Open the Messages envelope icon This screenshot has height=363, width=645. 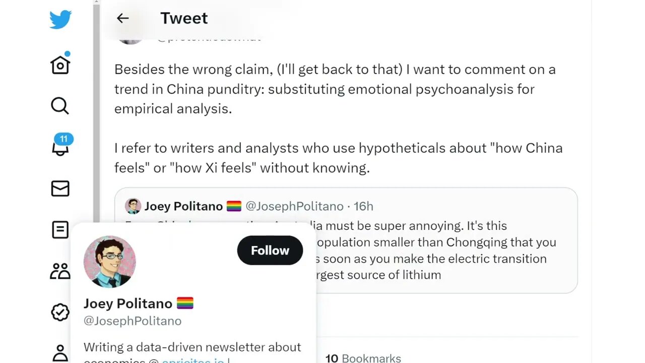[x=60, y=189]
